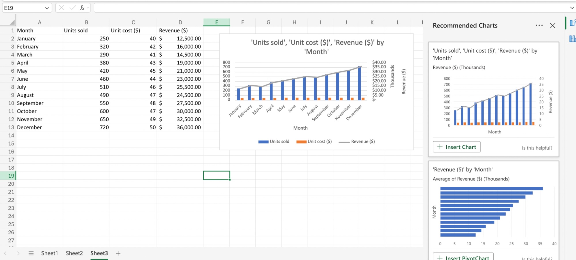The height and width of the screenshot is (260, 576).
Task: Click Insert Chart button
Action: click(456, 147)
